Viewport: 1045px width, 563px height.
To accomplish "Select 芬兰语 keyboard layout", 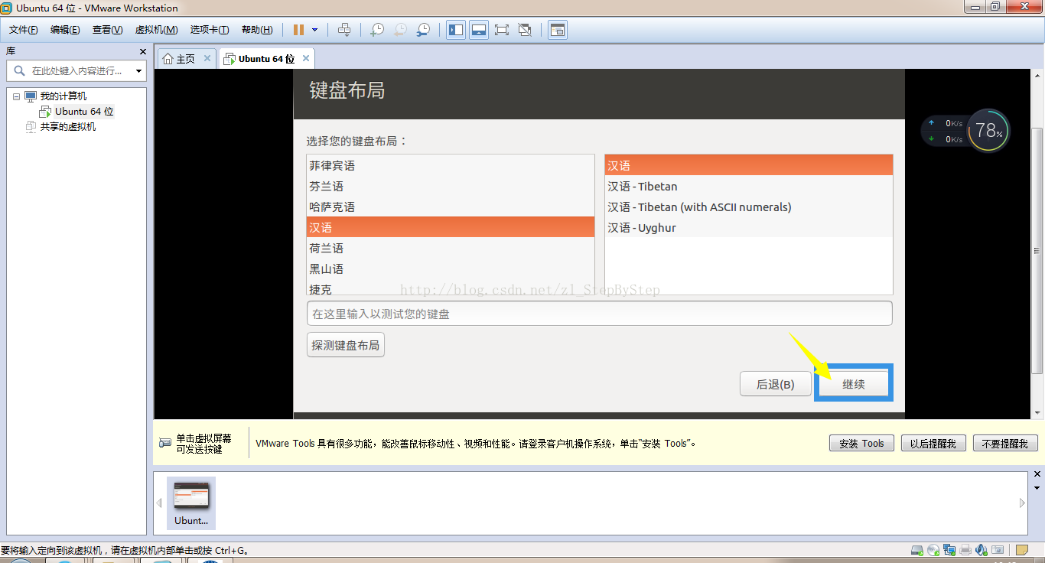I will (x=450, y=186).
